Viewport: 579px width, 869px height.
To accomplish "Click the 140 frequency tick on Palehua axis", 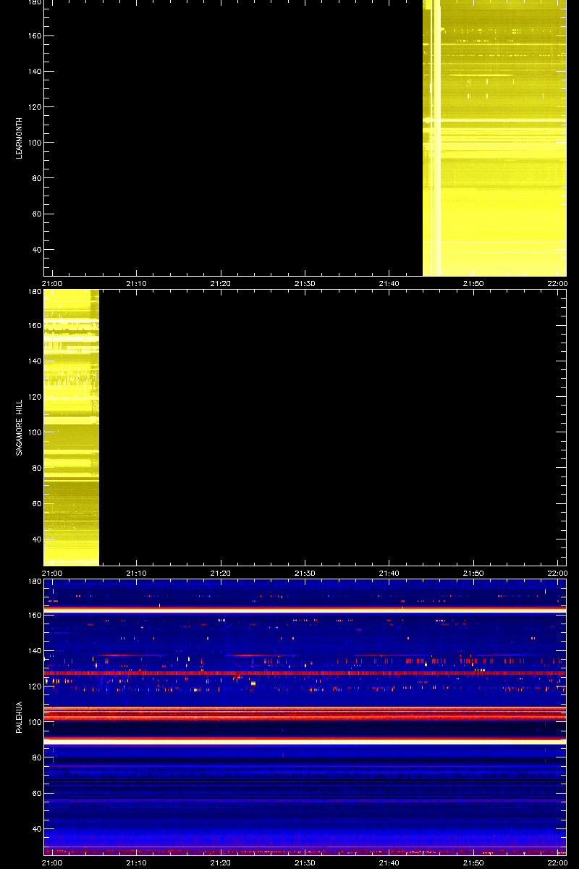I will [35, 650].
